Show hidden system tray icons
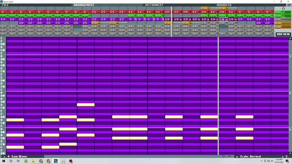This screenshot has height=164, width=292. (261, 161)
